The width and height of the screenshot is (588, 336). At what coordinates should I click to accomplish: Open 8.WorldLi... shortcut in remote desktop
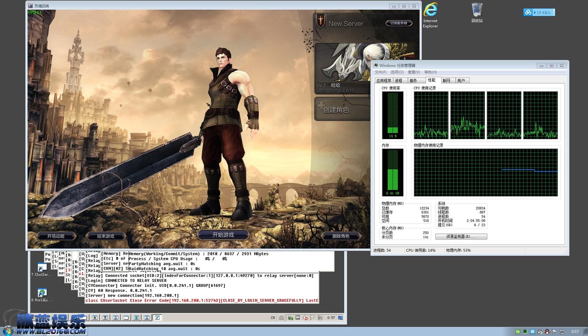click(x=42, y=295)
